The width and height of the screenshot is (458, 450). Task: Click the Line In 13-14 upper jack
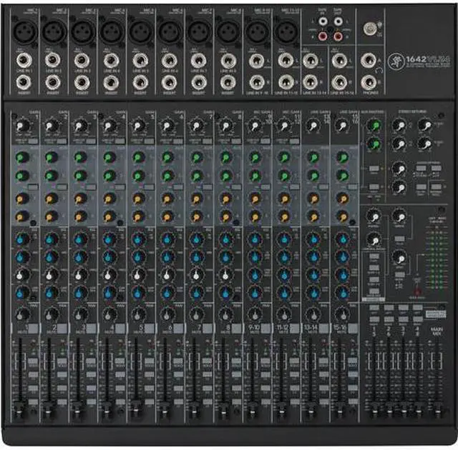coord(311,61)
